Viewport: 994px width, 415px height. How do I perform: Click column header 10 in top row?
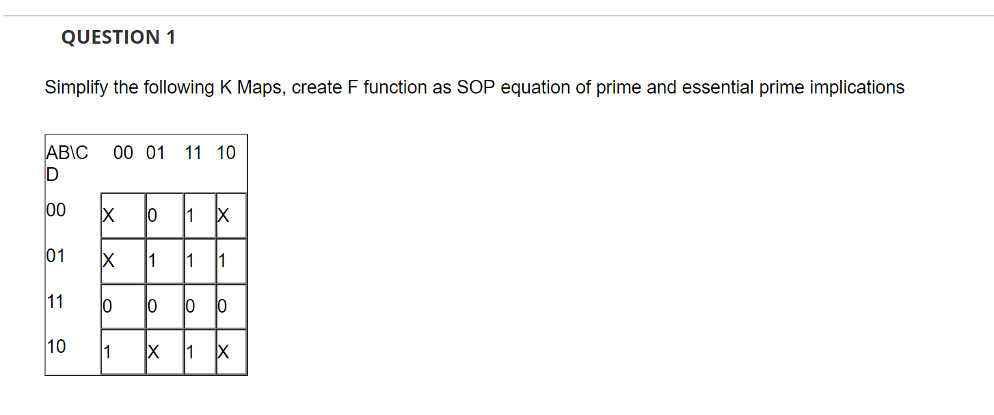(x=226, y=153)
